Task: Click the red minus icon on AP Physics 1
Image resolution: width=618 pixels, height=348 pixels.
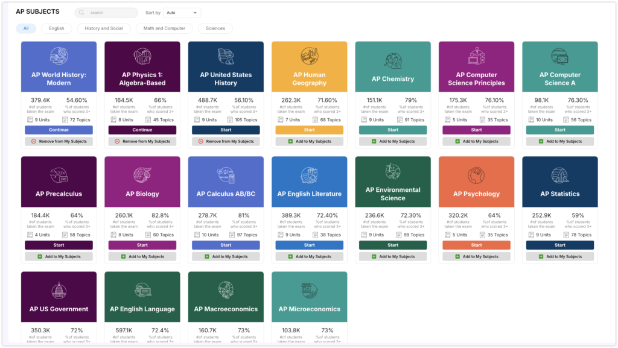Action: pyautogui.click(x=118, y=141)
